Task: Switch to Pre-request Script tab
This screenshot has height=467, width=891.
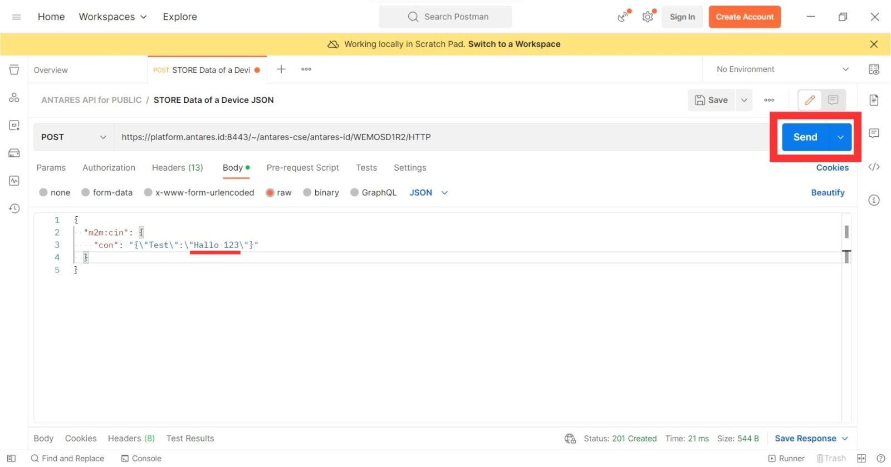Action: [302, 168]
